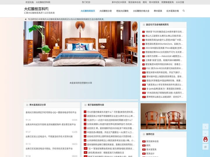Open news item 4 慕思国际携澳洲SlumberZone
This screenshot has height=157, width=210.
(x=164, y=44)
